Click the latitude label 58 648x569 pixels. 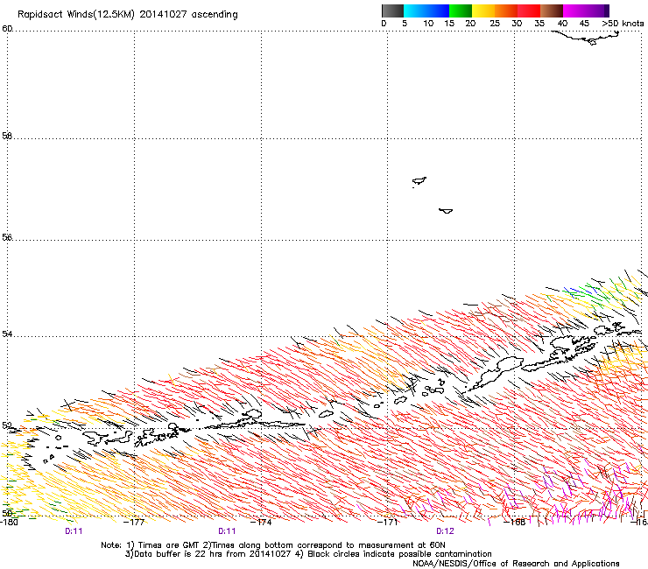pos(7,136)
